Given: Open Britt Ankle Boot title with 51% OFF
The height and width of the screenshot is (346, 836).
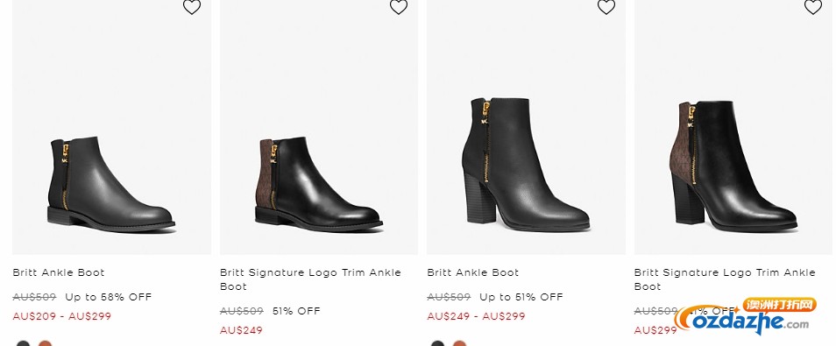Looking at the screenshot, I should coord(473,272).
